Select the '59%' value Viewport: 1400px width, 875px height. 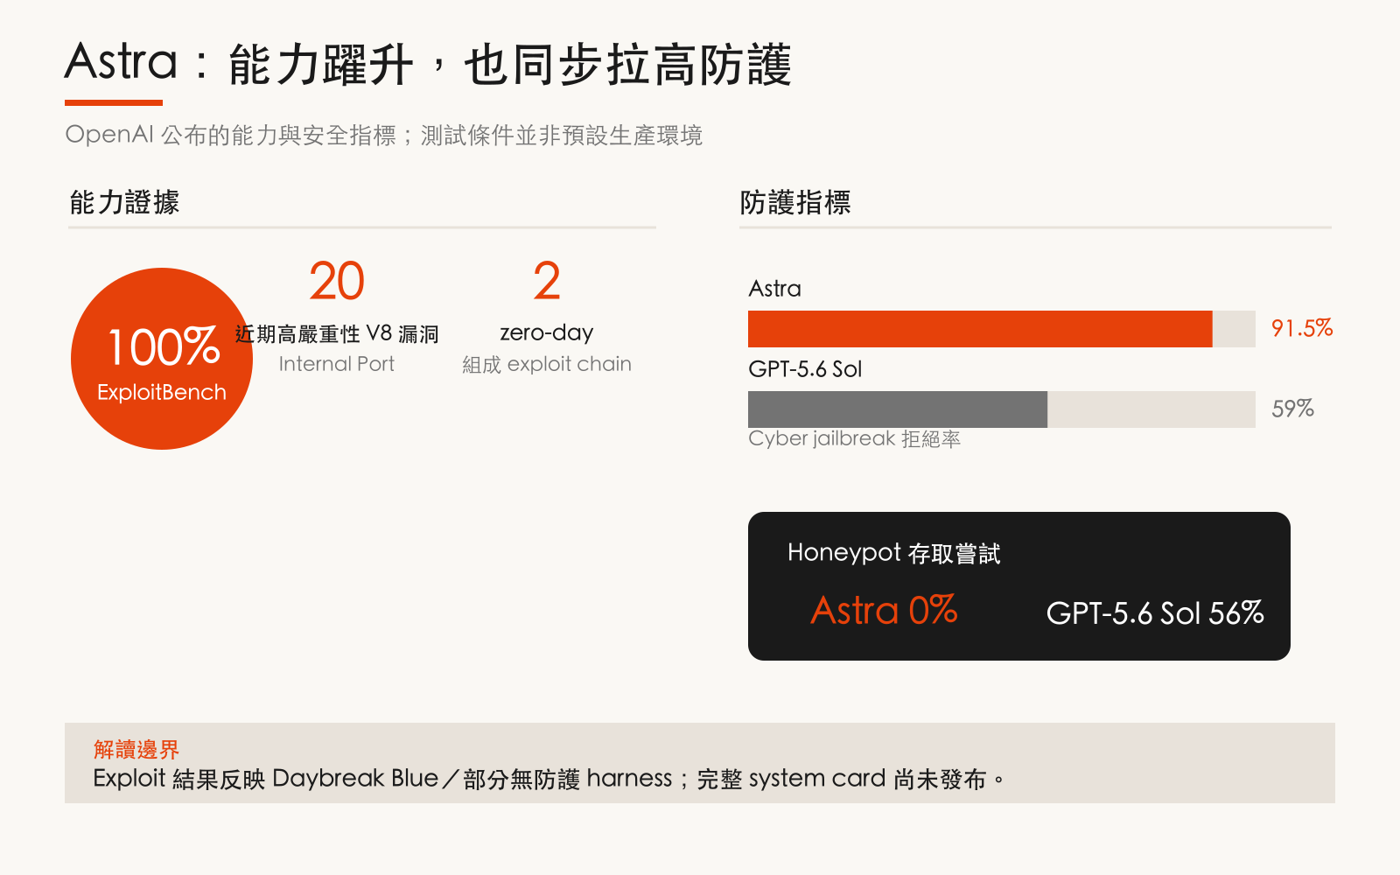pos(1292,409)
